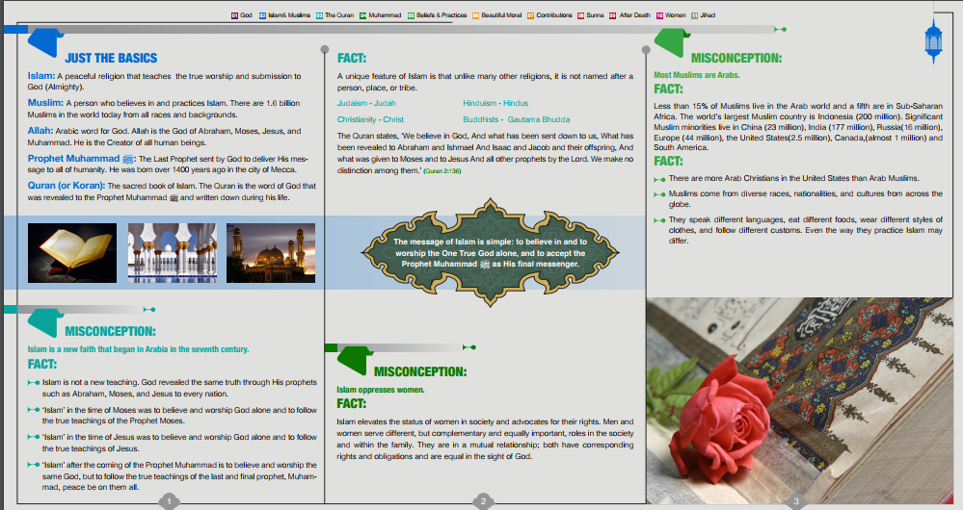
Task: Click the '(Quran 2:136)' citation
Action: pyautogui.click(x=442, y=171)
